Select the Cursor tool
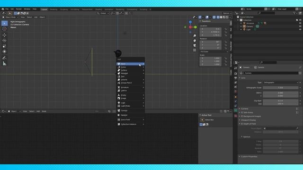Screen dimensions: 303x170 pos(4,29)
